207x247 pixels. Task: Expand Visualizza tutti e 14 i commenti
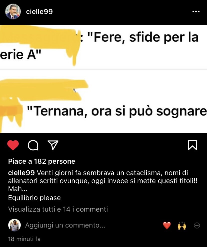[58, 209]
